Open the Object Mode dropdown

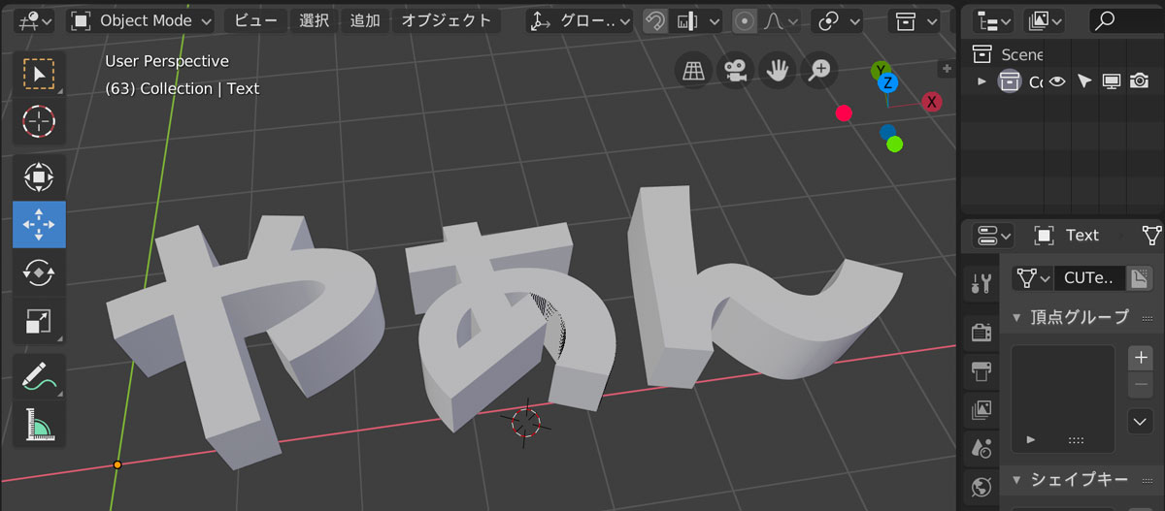(141, 20)
